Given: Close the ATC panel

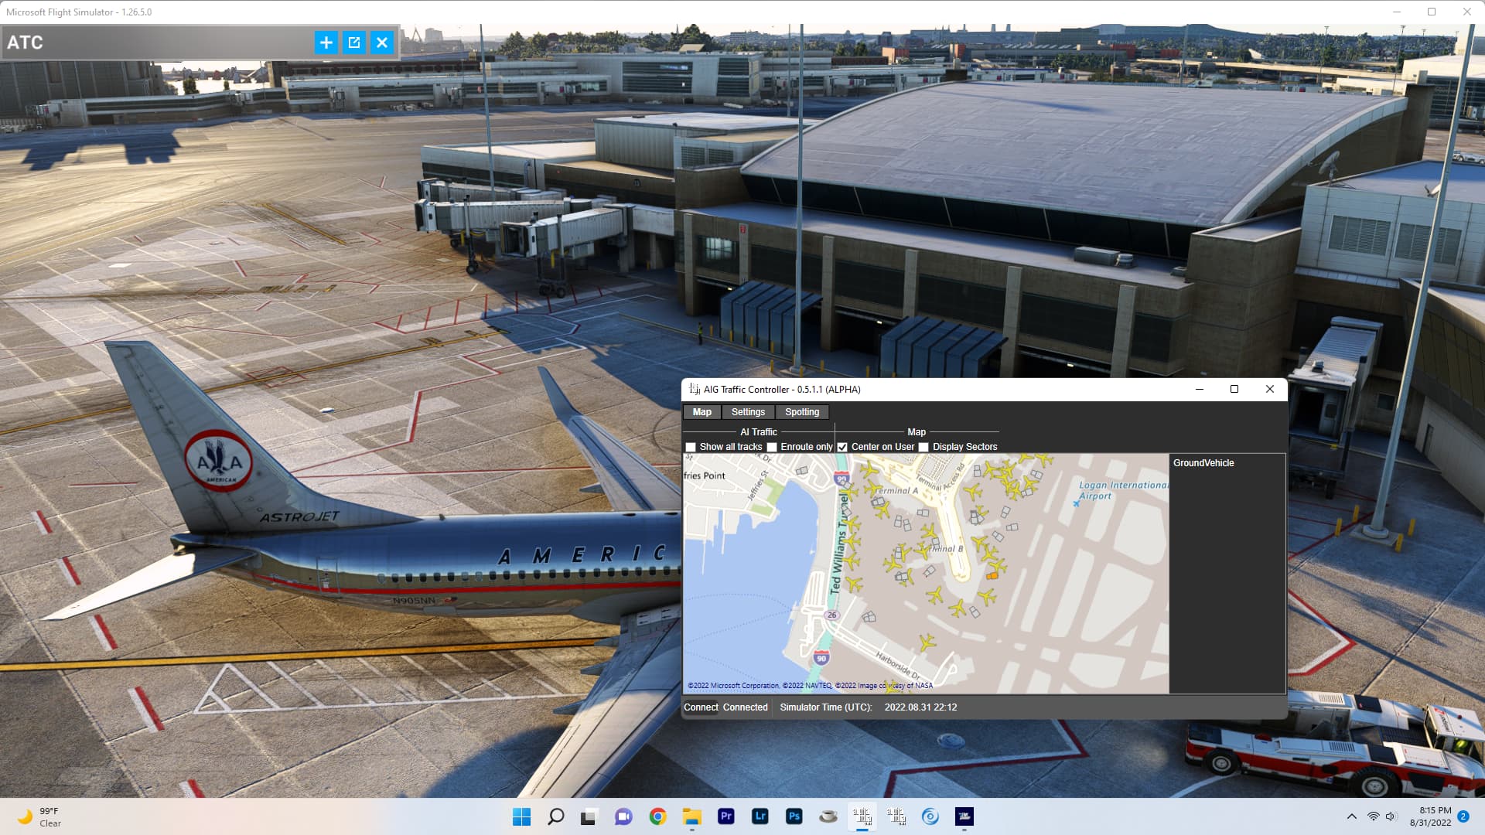Looking at the screenshot, I should click(x=382, y=43).
